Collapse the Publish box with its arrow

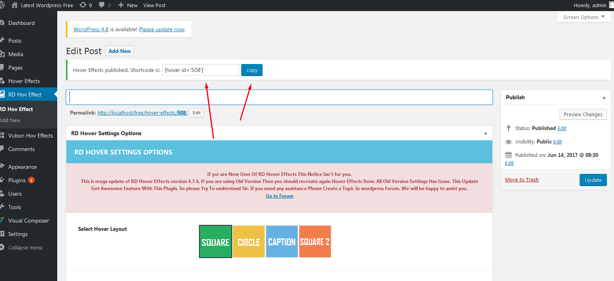point(604,98)
